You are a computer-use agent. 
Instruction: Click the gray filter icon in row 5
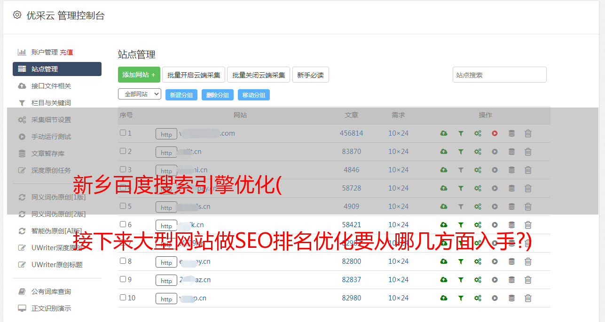(461, 207)
